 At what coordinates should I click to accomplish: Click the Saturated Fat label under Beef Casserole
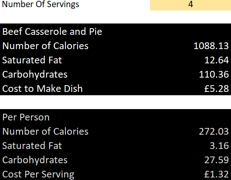click(x=32, y=60)
